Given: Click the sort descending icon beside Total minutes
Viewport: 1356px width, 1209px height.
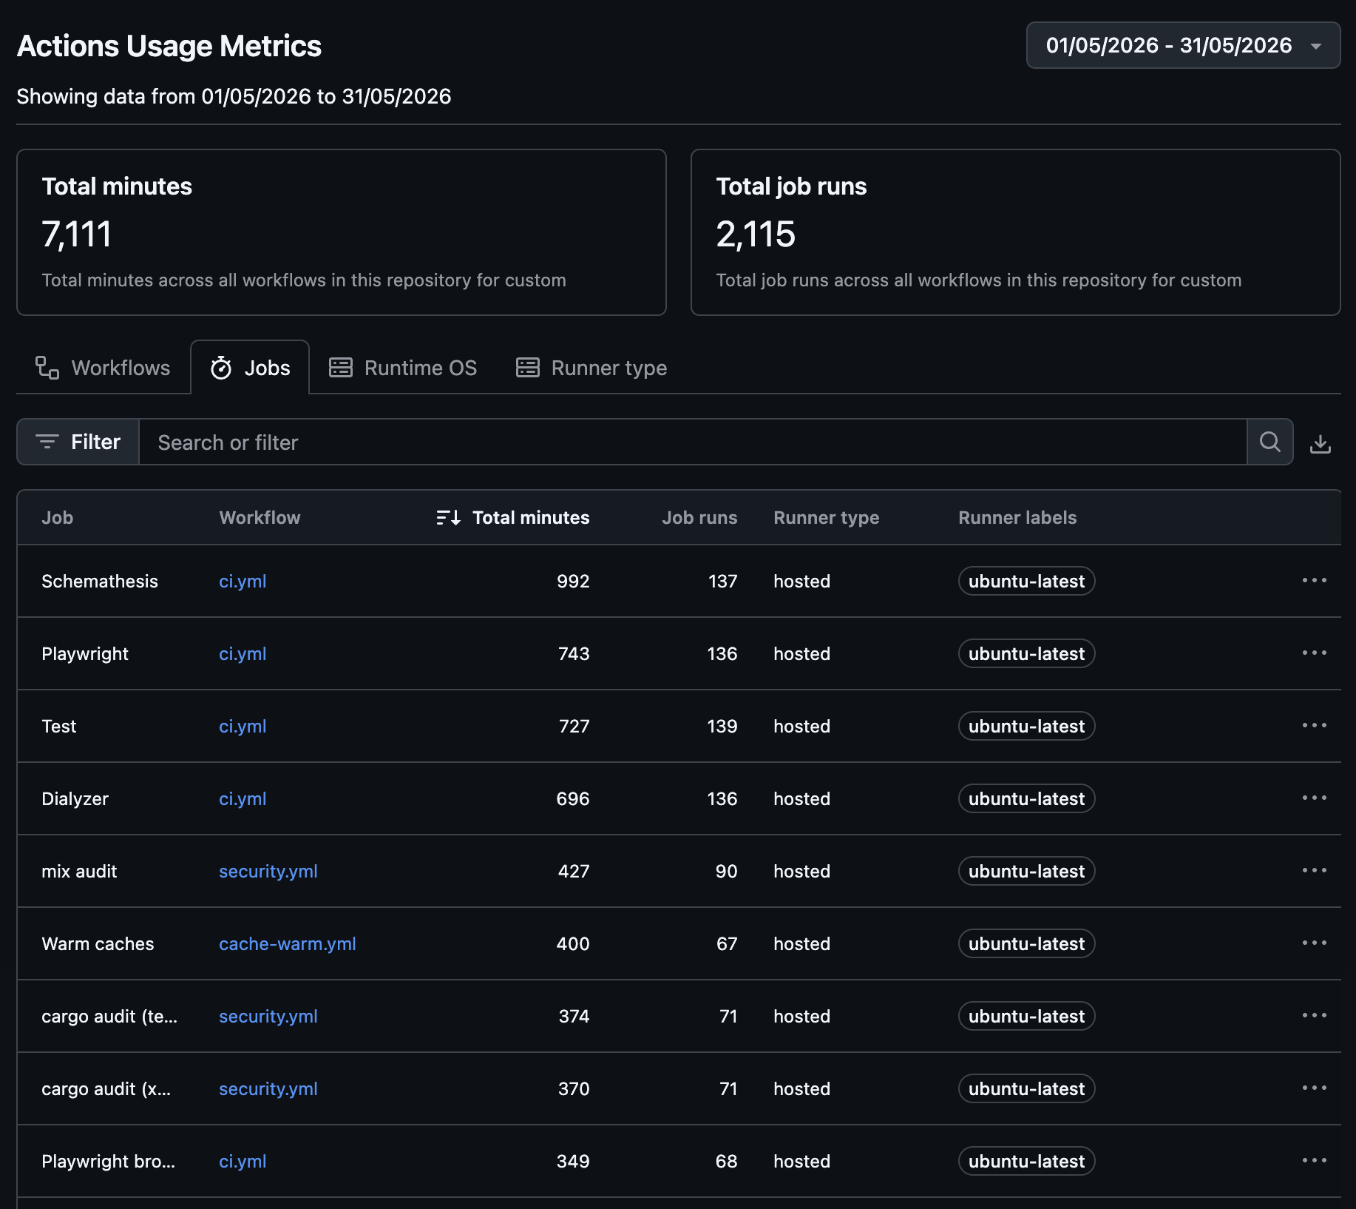Looking at the screenshot, I should point(448,517).
